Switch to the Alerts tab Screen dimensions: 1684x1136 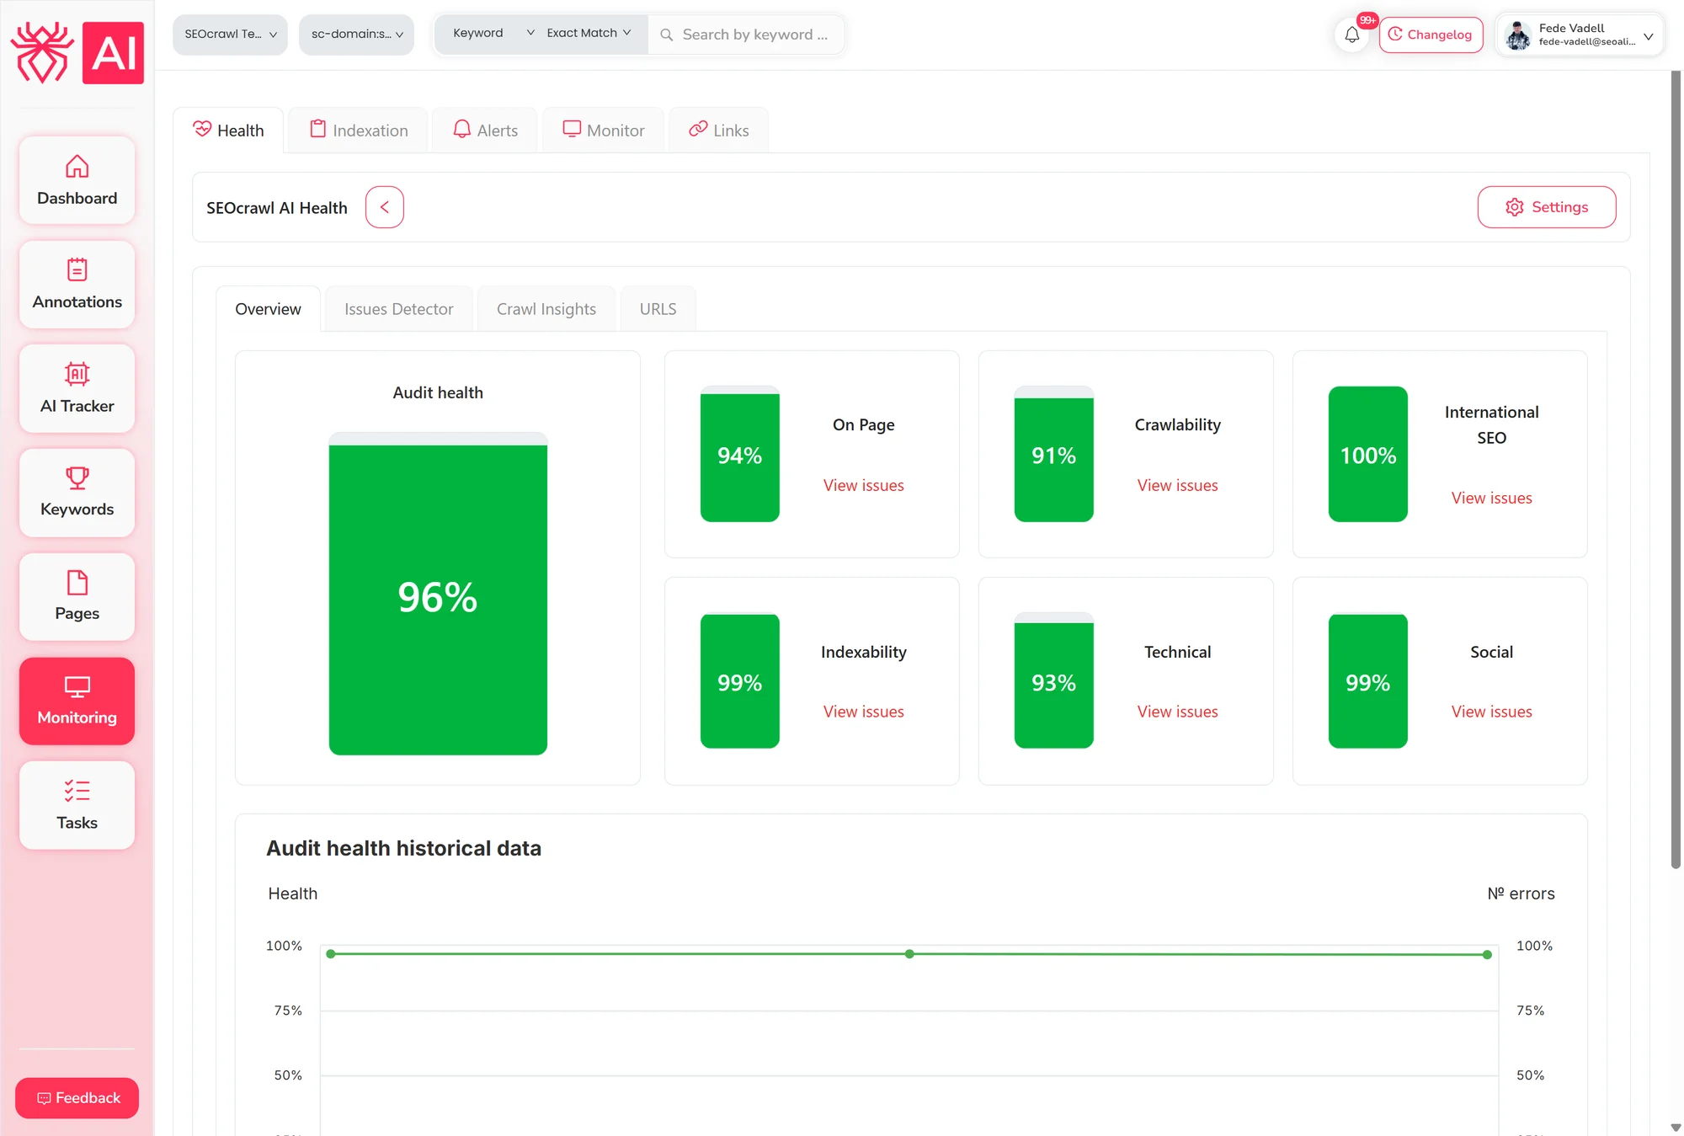click(485, 131)
